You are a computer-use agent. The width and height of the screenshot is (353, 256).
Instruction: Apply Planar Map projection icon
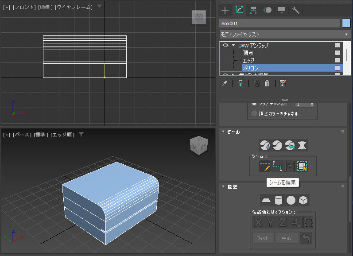(x=266, y=200)
